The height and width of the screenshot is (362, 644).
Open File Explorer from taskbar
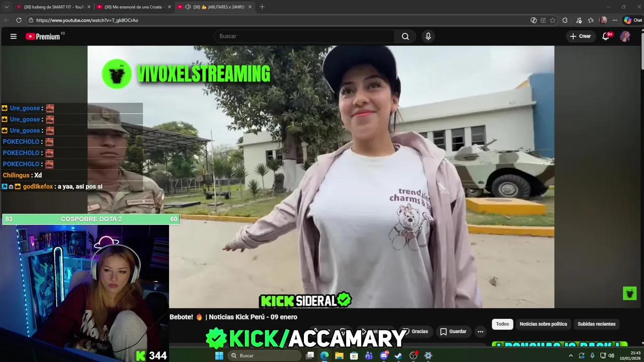[x=339, y=355]
